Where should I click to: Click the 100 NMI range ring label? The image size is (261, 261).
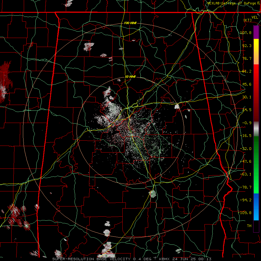pyautogui.click(x=130, y=23)
